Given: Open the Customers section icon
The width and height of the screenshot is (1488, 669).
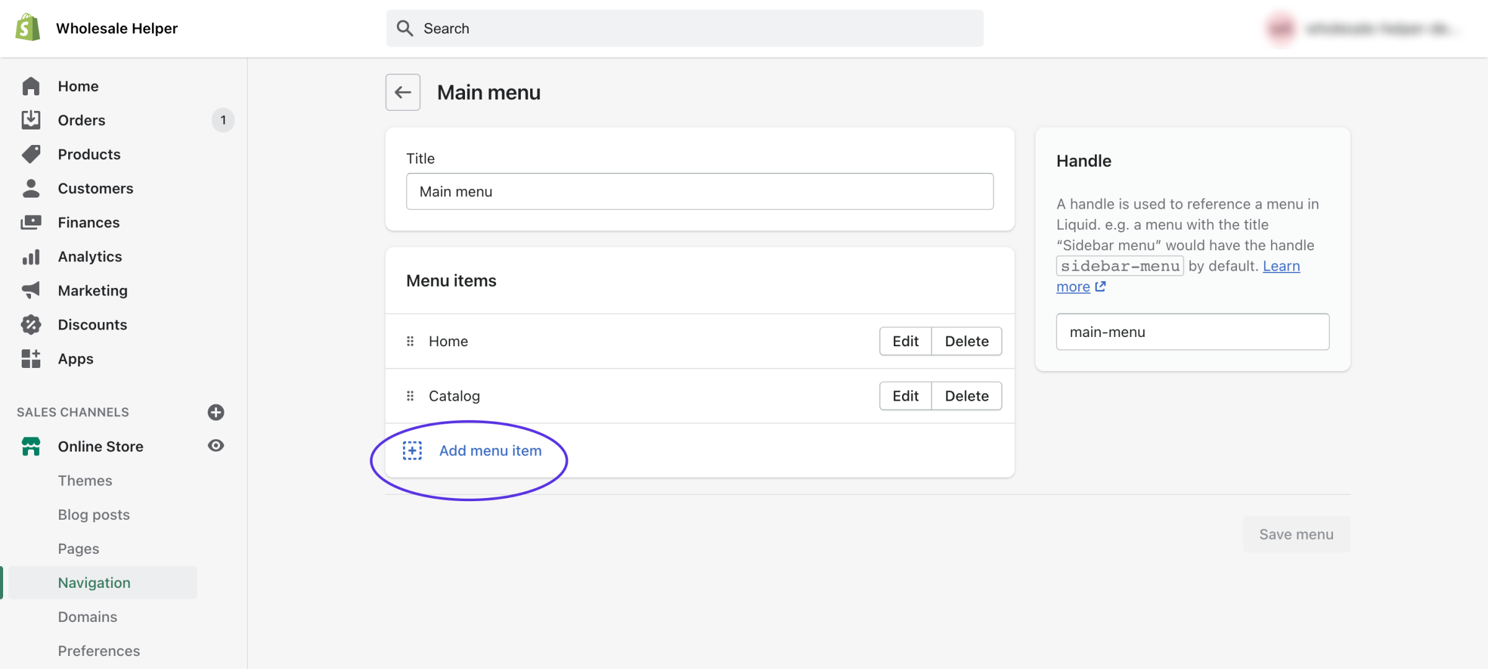Looking at the screenshot, I should (31, 188).
